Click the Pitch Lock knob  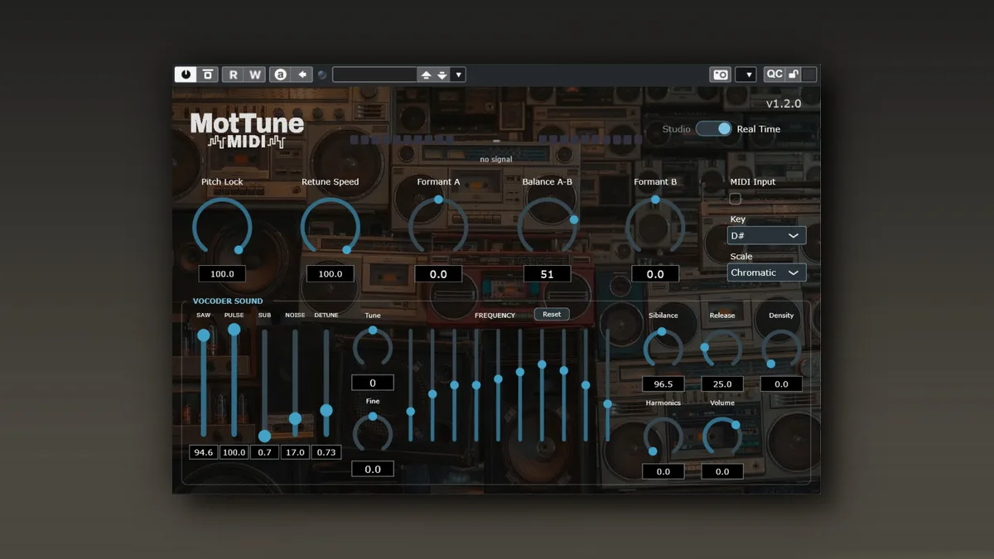point(222,226)
